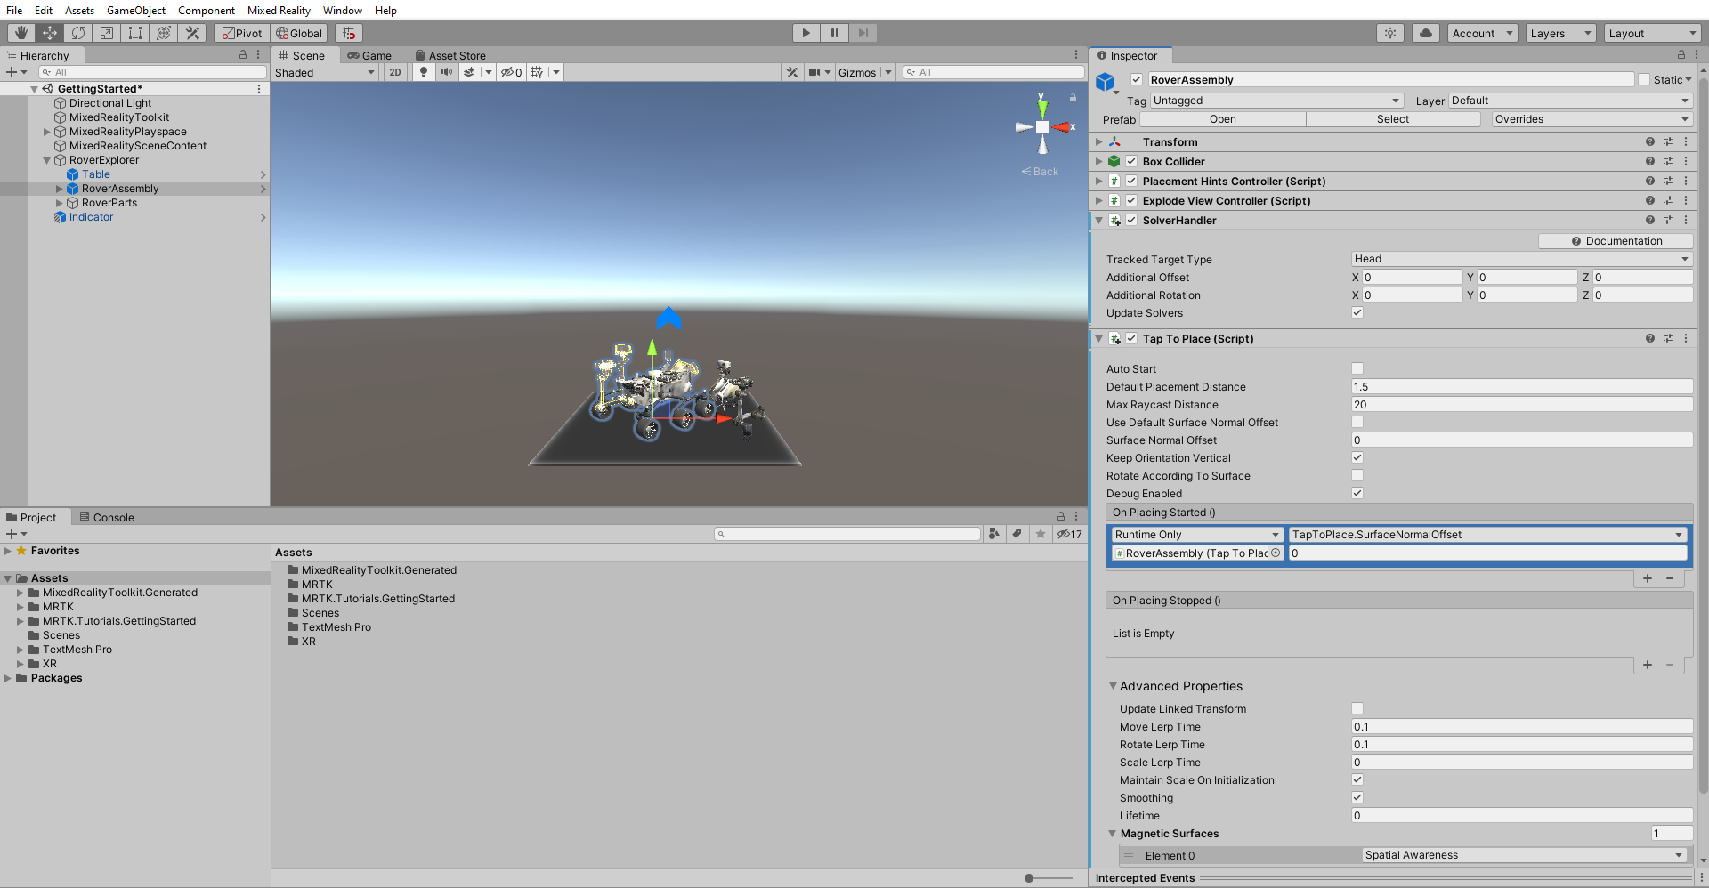
Task: Toggle the RoverAssembly active checkbox
Action: (1137, 79)
